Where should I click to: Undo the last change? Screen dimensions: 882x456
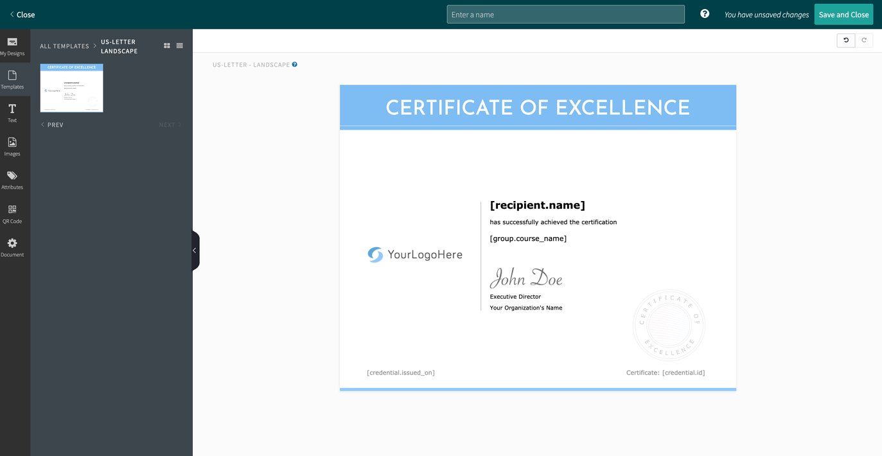coord(845,40)
